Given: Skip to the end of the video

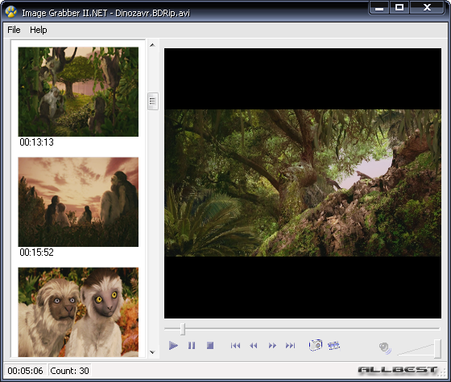Looking at the screenshot, I should 290,345.
